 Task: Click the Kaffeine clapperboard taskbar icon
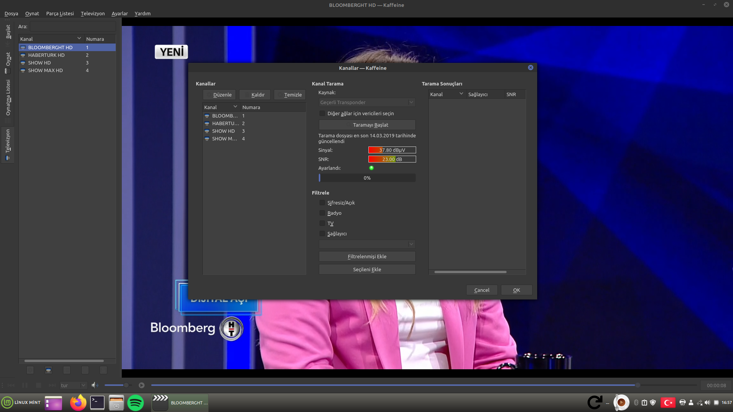coord(160,402)
